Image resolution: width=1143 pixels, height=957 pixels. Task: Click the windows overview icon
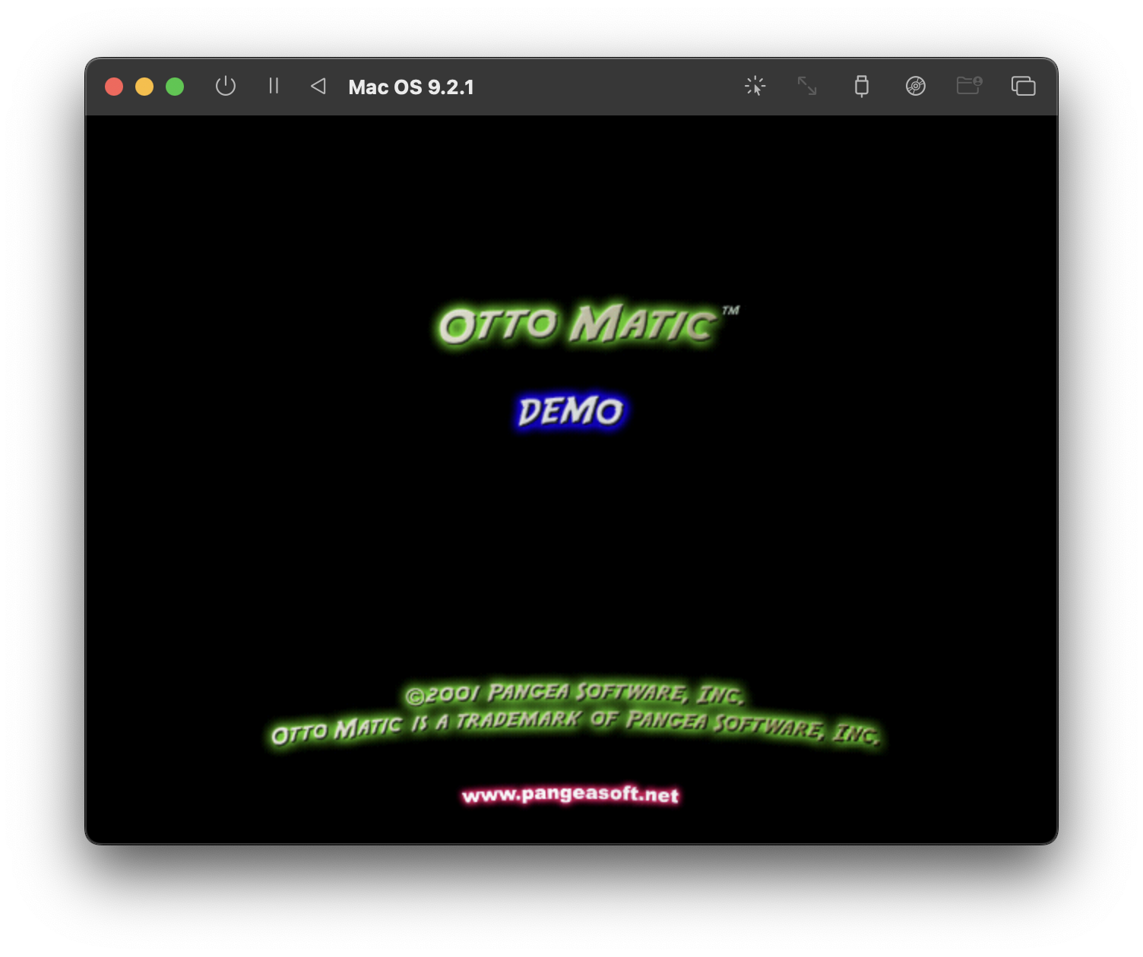click(1023, 86)
